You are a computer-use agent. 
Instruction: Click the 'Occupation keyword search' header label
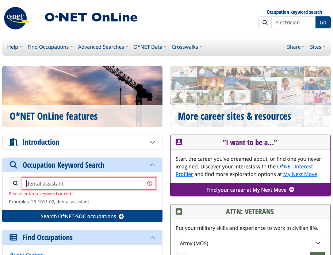tap(294, 12)
